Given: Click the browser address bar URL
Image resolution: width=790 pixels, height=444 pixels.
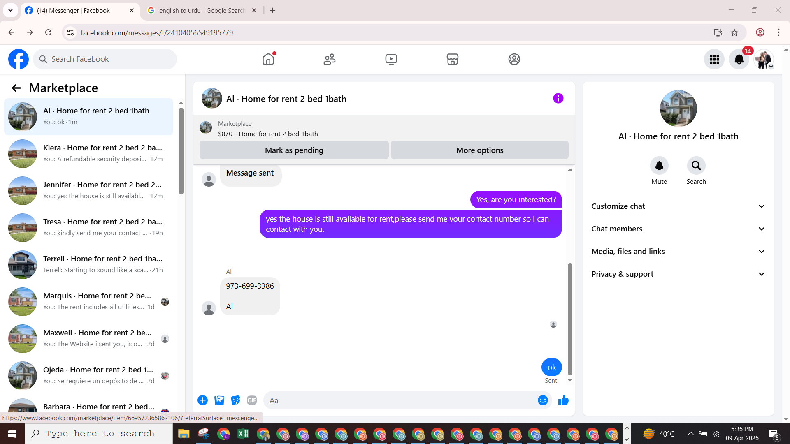Looking at the screenshot, I should click(157, 32).
